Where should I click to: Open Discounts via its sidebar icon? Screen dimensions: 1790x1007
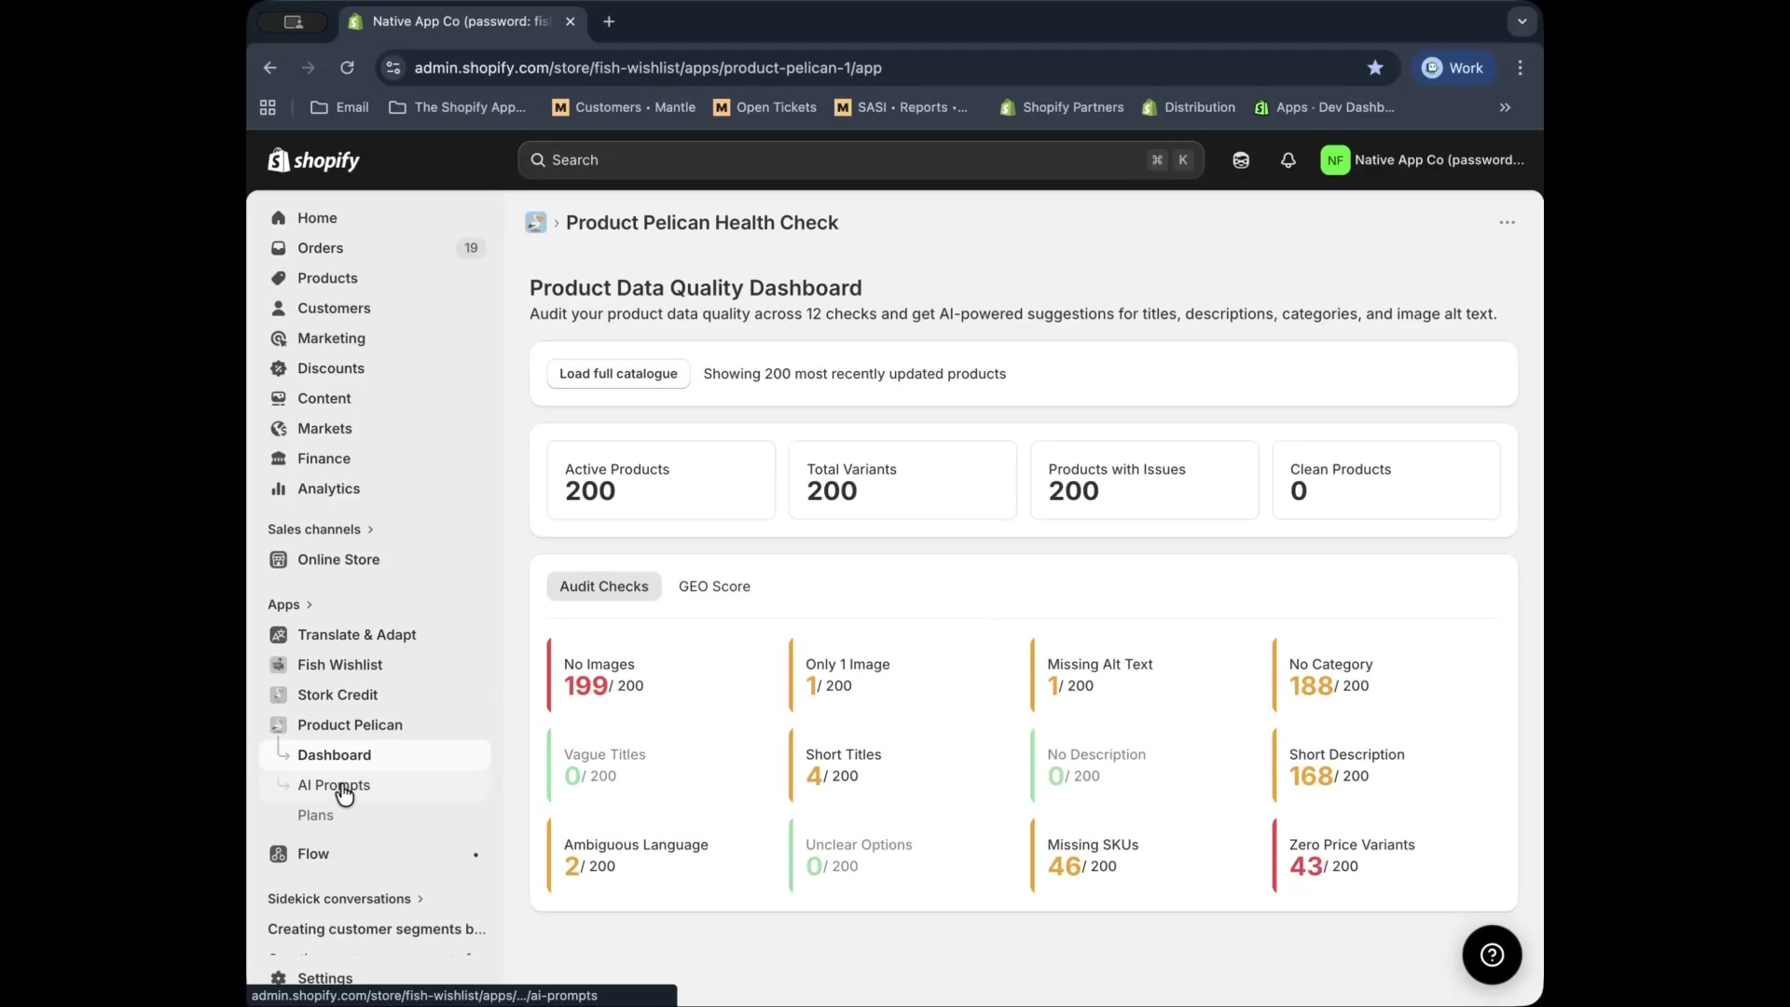278,368
